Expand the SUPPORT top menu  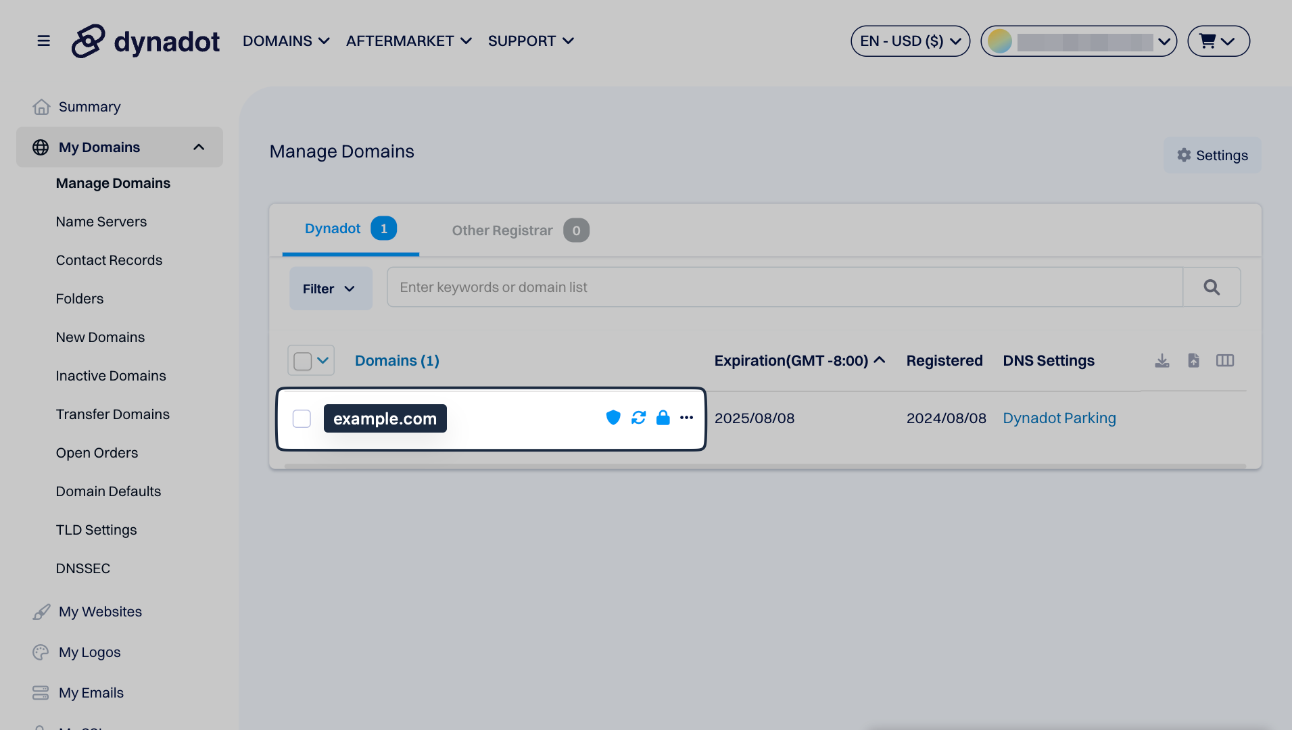click(x=531, y=41)
